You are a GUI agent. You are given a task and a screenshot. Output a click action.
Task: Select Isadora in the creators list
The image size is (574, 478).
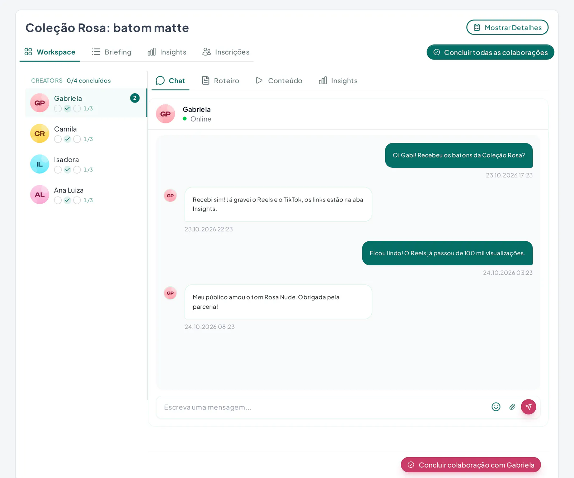86,164
